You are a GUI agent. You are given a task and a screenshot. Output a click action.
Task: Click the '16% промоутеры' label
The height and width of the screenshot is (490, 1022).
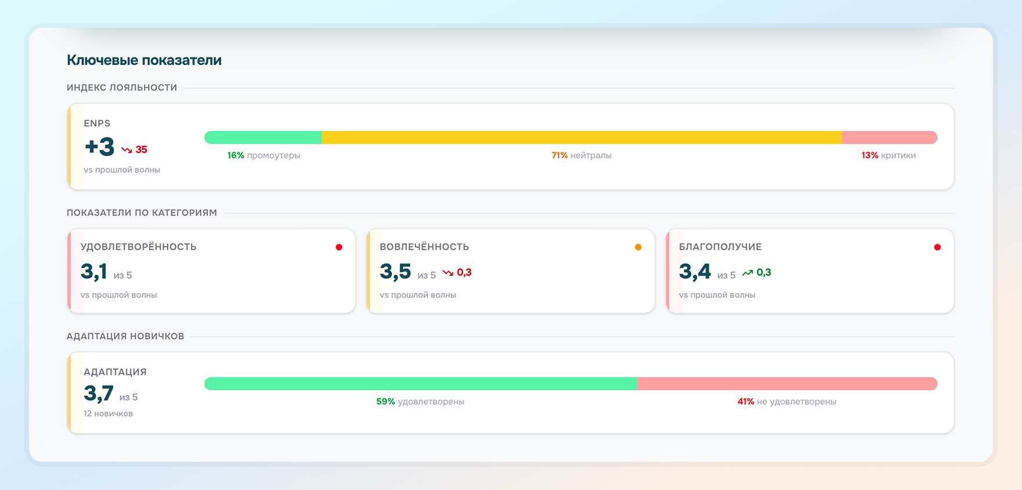(x=264, y=156)
